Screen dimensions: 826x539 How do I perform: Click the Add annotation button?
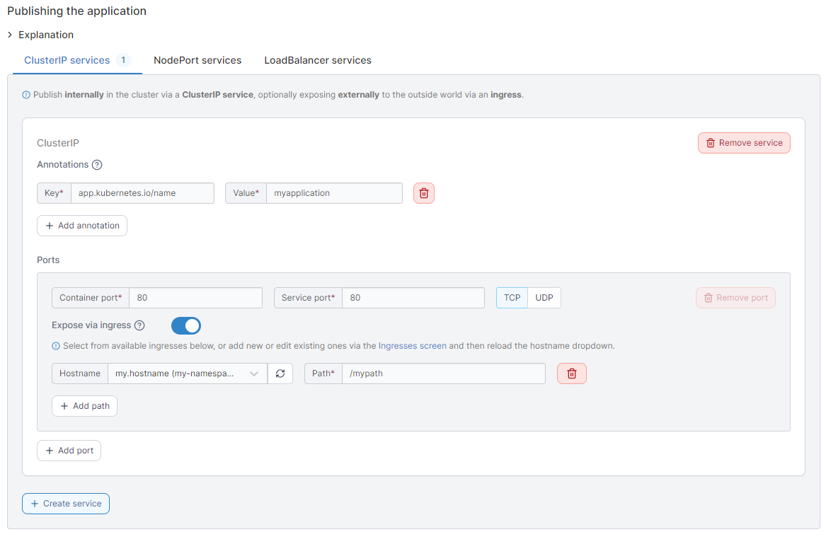(x=82, y=226)
